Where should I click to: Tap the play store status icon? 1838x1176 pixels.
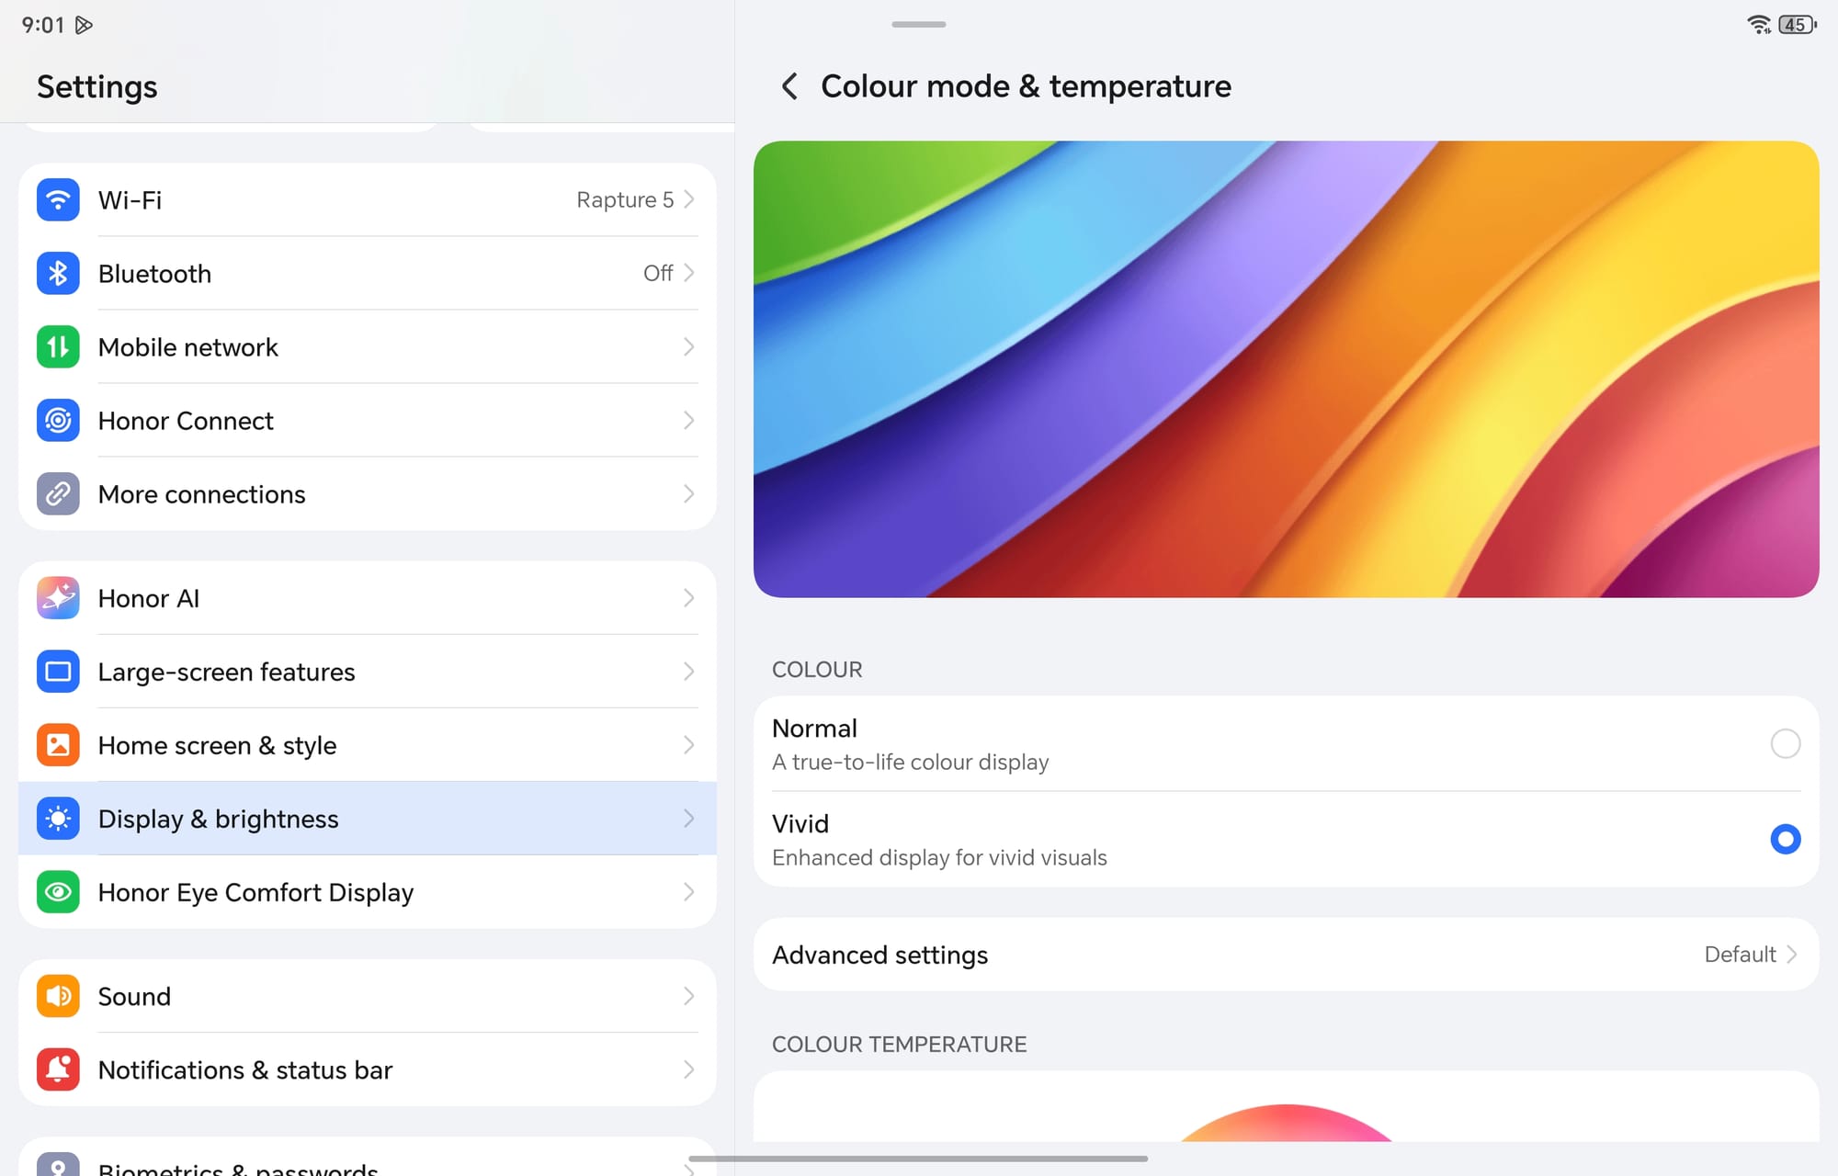tap(84, 25)
